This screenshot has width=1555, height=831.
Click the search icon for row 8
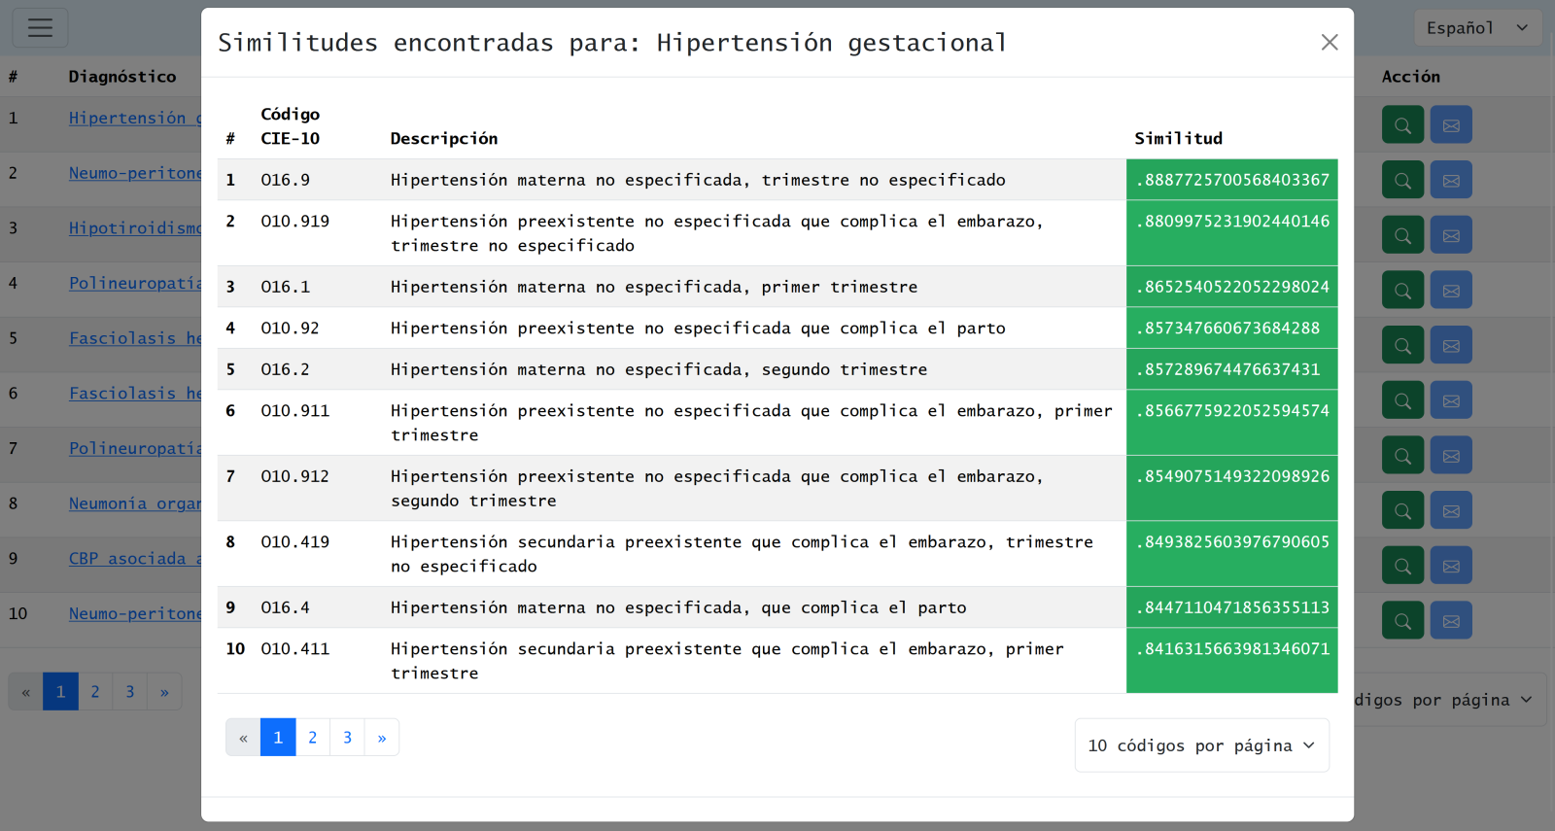[1402, 511]
